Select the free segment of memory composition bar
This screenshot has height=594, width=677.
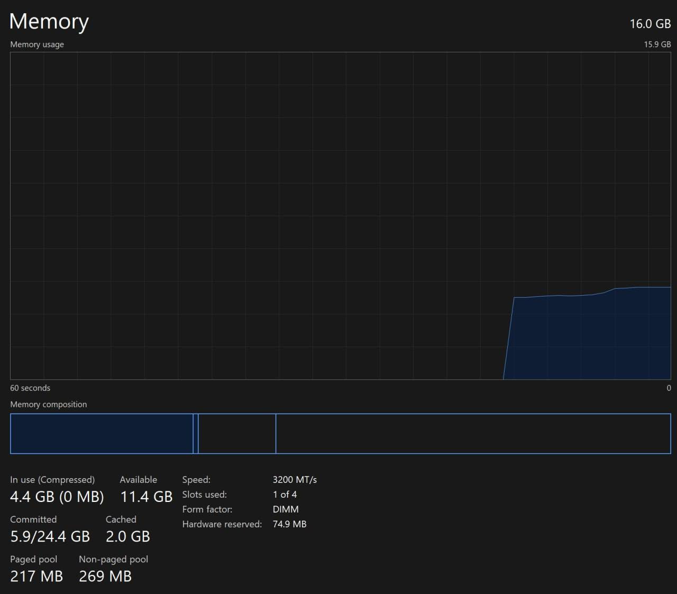[473, 434]
